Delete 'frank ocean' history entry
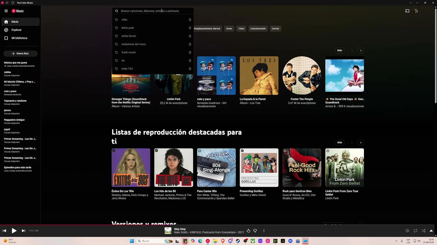The width and height of the screenshot is (437, 245). (190, 52)
